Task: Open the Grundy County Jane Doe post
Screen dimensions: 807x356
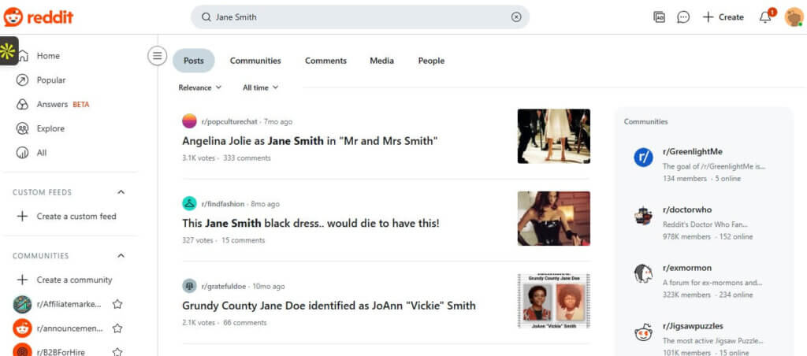Action: coord(329,306)
